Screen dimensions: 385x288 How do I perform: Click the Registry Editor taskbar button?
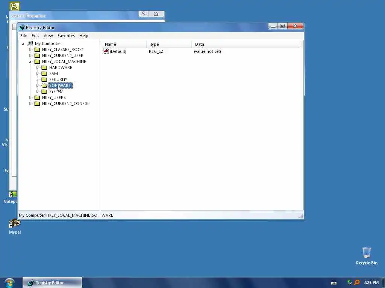click(x=52, y=283)
